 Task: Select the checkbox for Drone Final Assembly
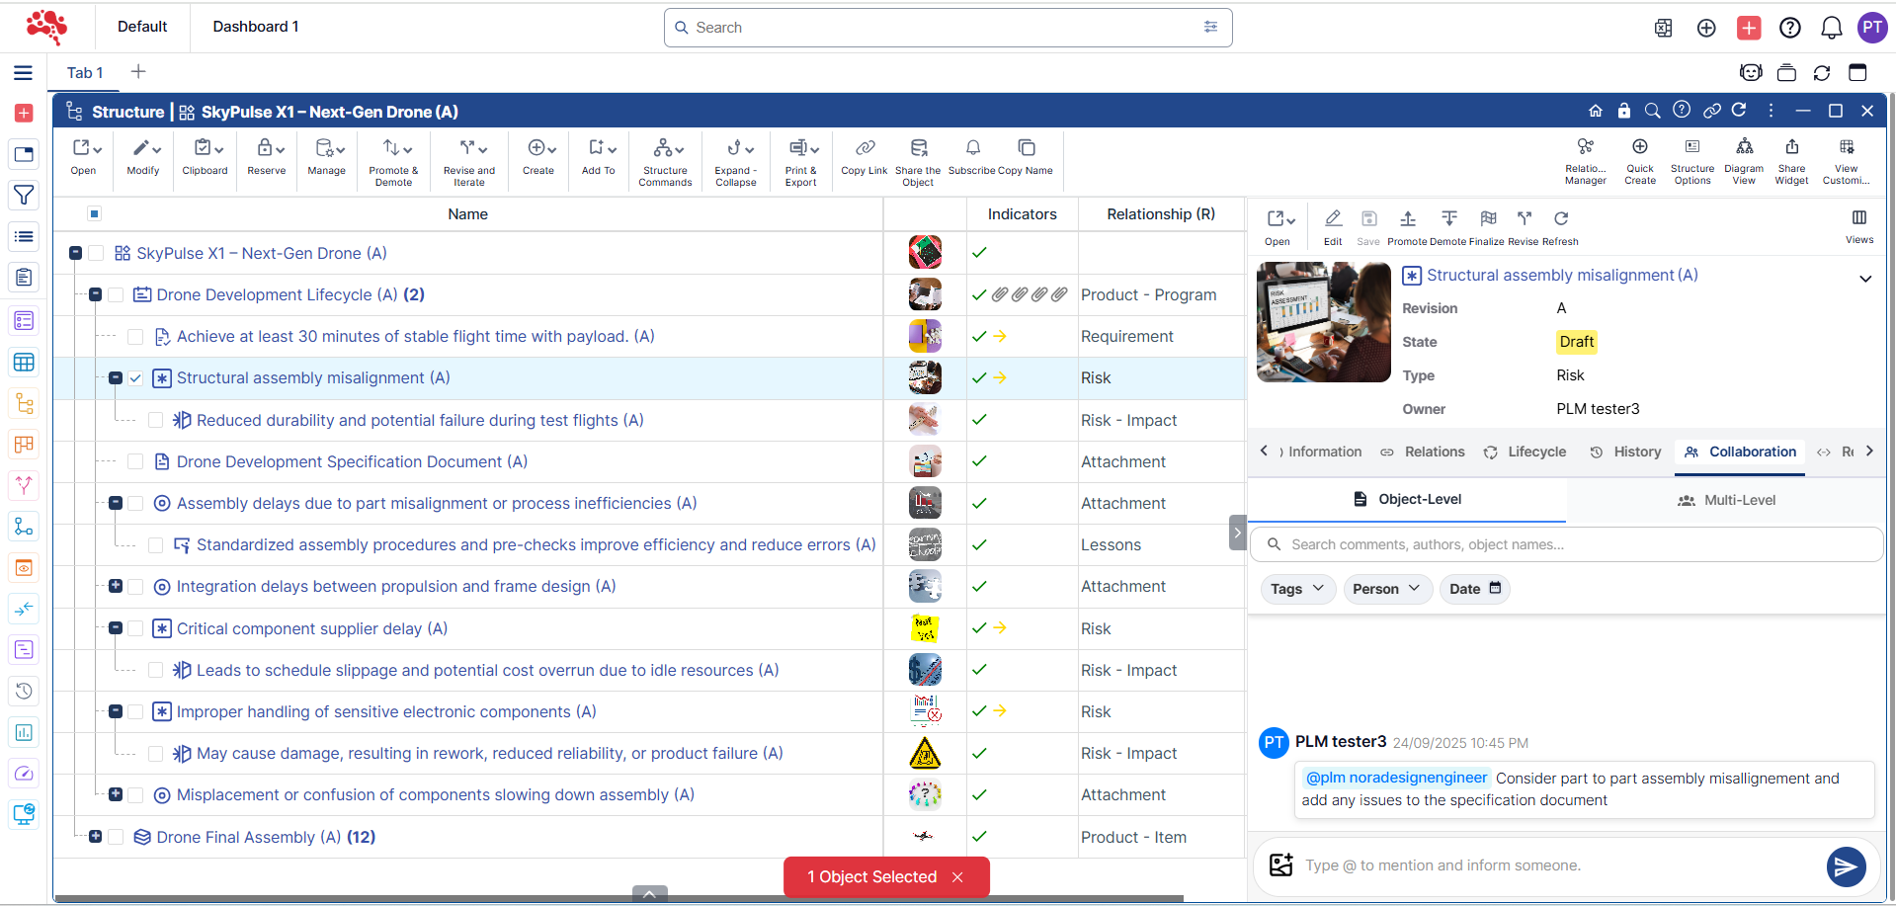coord(116,837)
